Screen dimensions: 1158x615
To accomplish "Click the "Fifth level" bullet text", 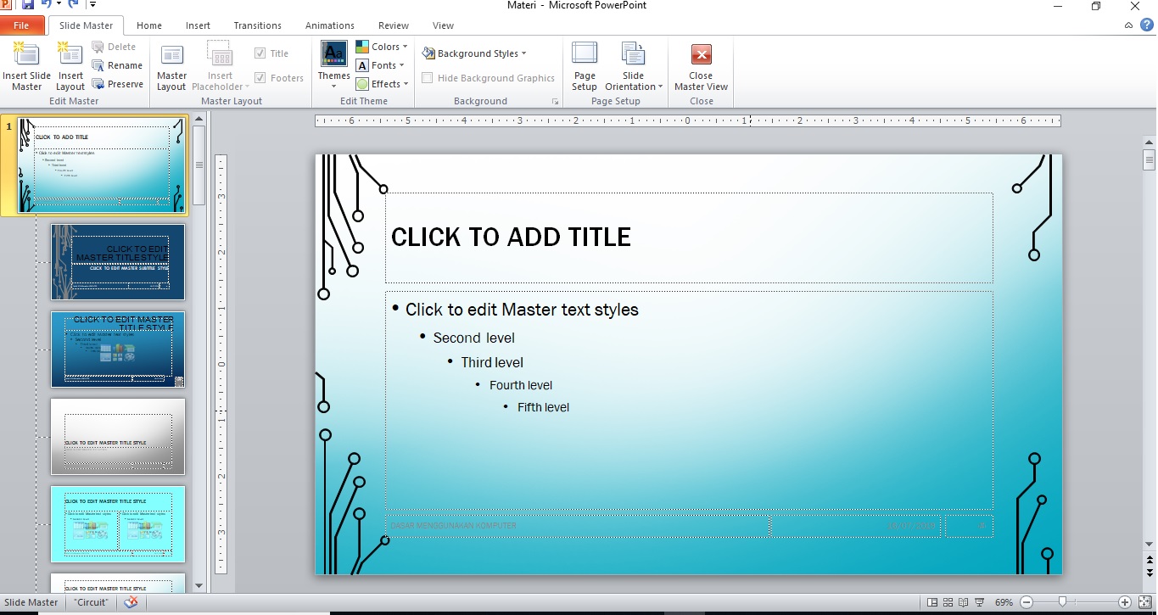I will point(543,407).
